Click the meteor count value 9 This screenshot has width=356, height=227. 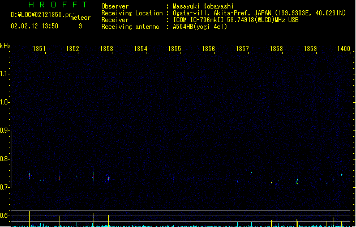pos(80,26)
